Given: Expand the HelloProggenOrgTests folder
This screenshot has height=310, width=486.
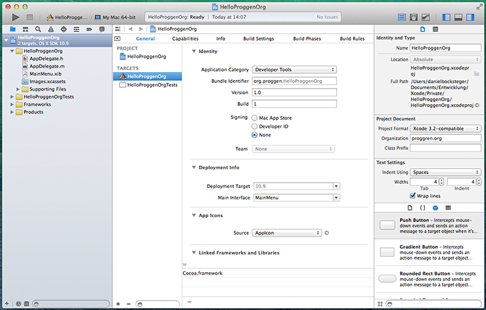Looking at the screenshot, I should 13,97.
